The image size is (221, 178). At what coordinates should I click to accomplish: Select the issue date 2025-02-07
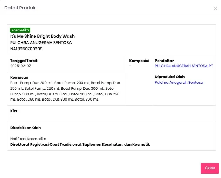coord(20,66)
